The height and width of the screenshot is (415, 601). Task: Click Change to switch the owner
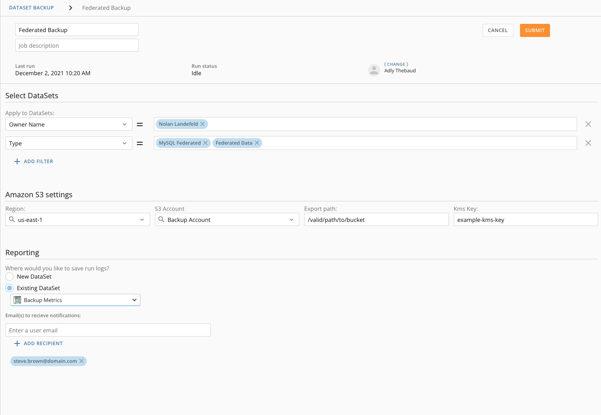tap(396, 64)
